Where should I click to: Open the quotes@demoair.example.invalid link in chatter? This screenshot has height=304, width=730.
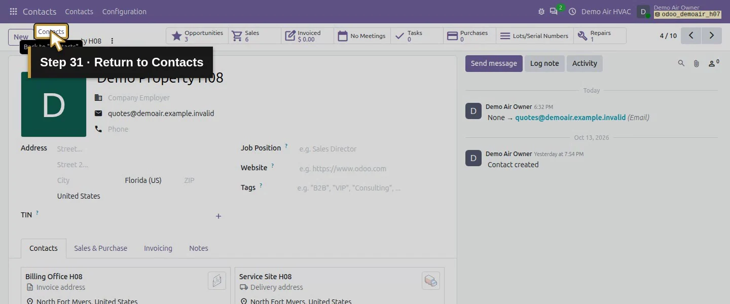click(570, 118)
